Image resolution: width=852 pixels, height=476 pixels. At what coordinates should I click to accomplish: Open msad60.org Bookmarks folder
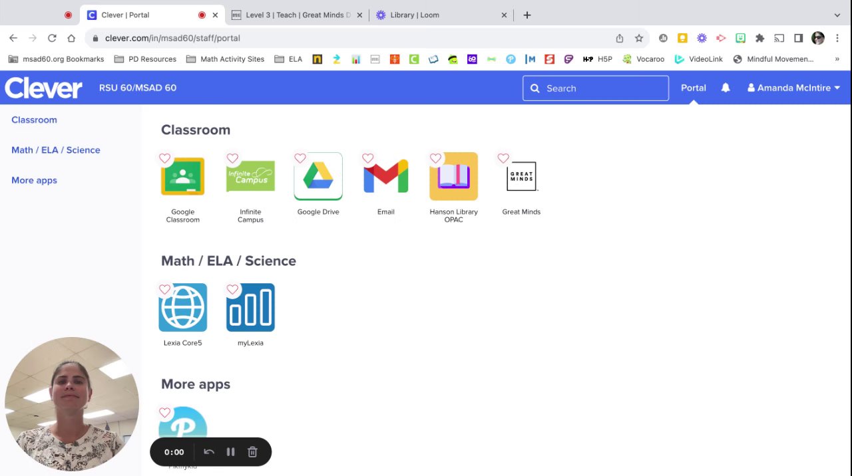(56, 59)
